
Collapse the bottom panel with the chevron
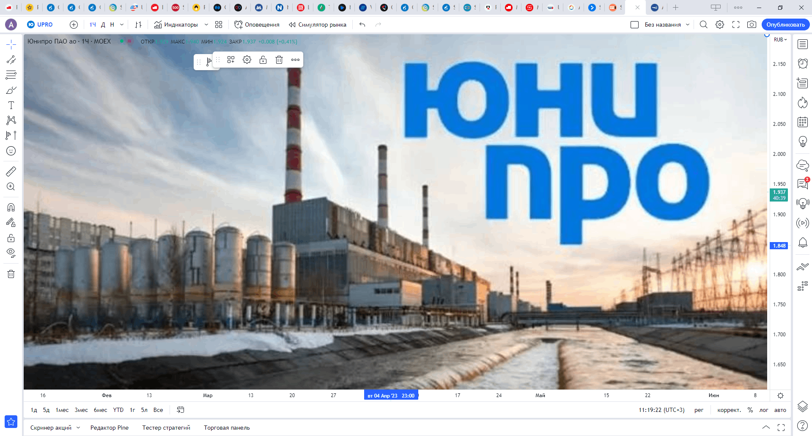pyautogui.click(x=766, y=428)
